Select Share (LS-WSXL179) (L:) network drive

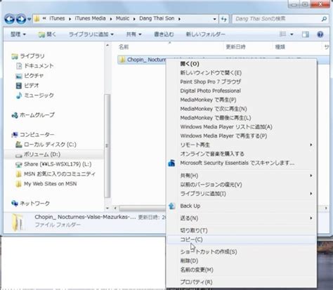pos(53,164)
